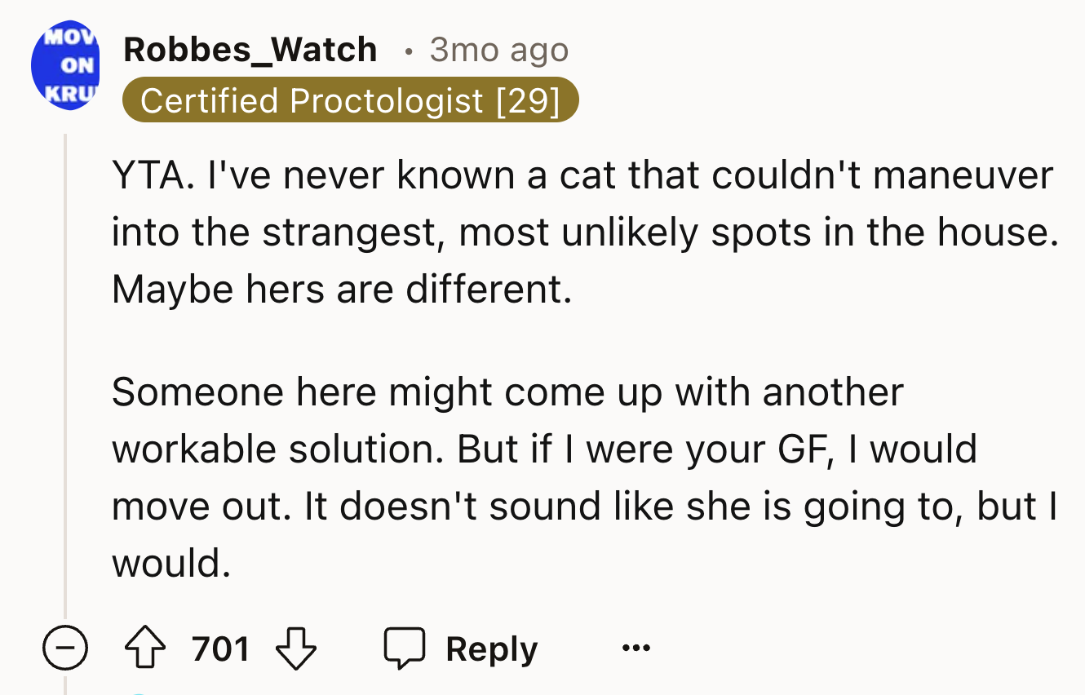Click the "3mo ago" timestamp
The height and width of the screenshot is (695, 1085).
pos(498,50)
